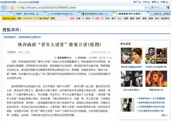Click the browser back arrow button
Screen dimensions: 171x121
(3, 7)
